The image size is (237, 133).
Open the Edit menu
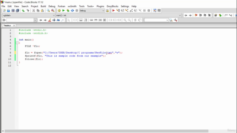pyautogui.click(x=10, y=6)
